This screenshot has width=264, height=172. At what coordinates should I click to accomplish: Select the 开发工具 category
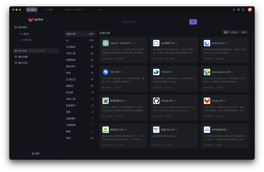pyautogui.click(x=80, y=53)
